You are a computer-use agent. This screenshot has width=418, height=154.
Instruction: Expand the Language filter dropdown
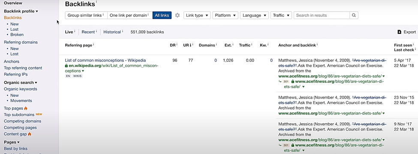pos(254,15)
